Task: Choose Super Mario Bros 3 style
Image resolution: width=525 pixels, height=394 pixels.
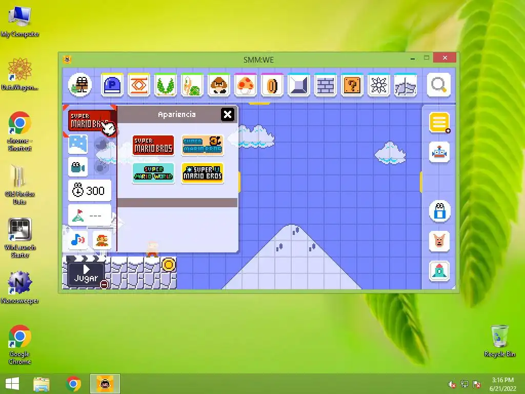Action: pos(202,145)
